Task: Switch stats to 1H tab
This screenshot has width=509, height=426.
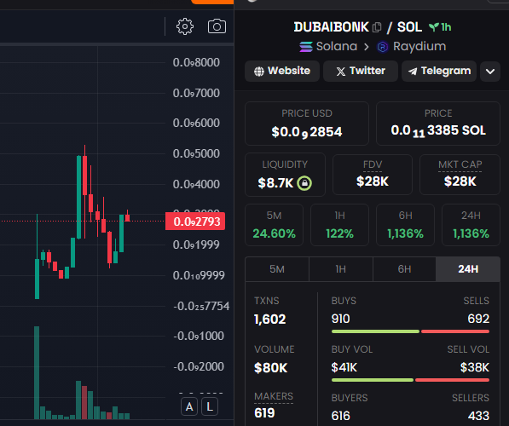Action: (x=340, y=269)
